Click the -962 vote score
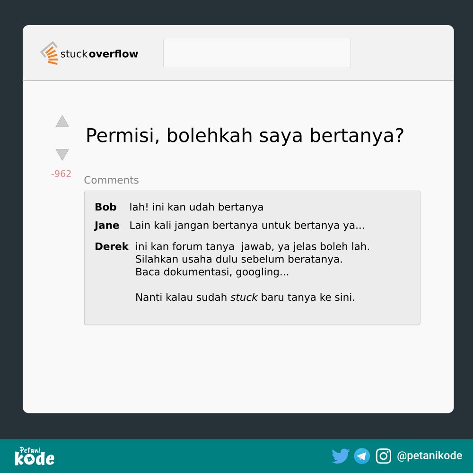 (61, 174)
